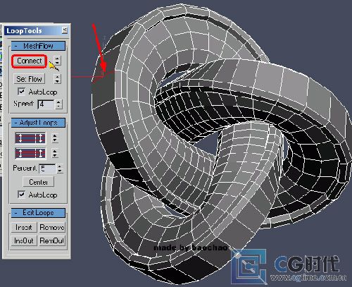Screen dimensions: 352x287
Task: Click the InsOut button
Action: pos(24,240)
